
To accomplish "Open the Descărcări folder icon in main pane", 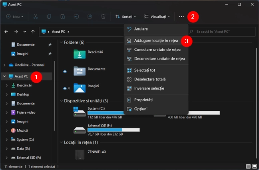I will [x=80, y=54].
